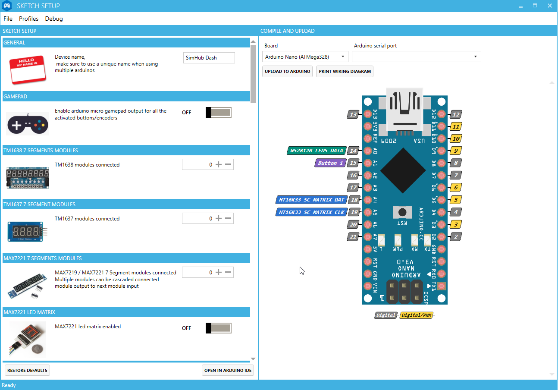The height and width of the screenshot is (390, 558).
Task: Click pin 13 label on wiring diagram
Action: [354, 114]
